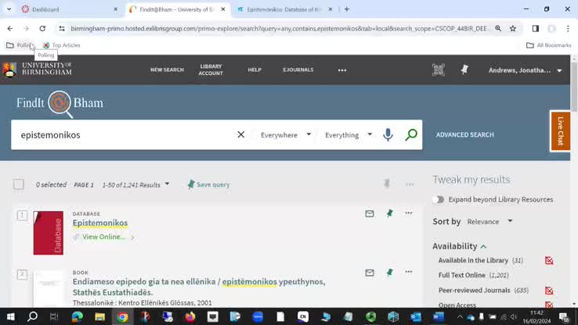Open HELP menu item

point(255,70)
